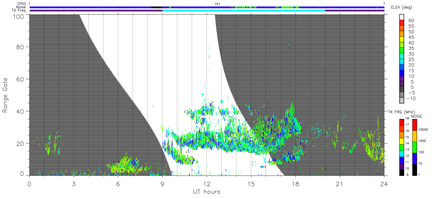Select the UT hours tick label '3'
Image resolution: width=432 pixels, height=199 pixels.
tap(74, 184)
